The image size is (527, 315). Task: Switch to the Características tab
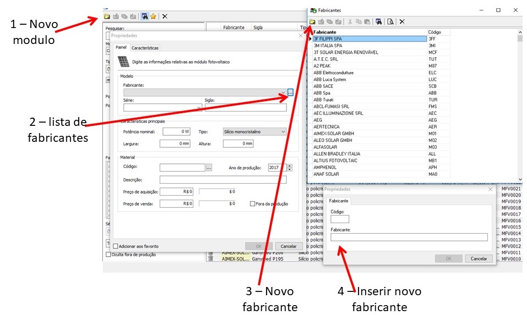(x=145, y=48)
